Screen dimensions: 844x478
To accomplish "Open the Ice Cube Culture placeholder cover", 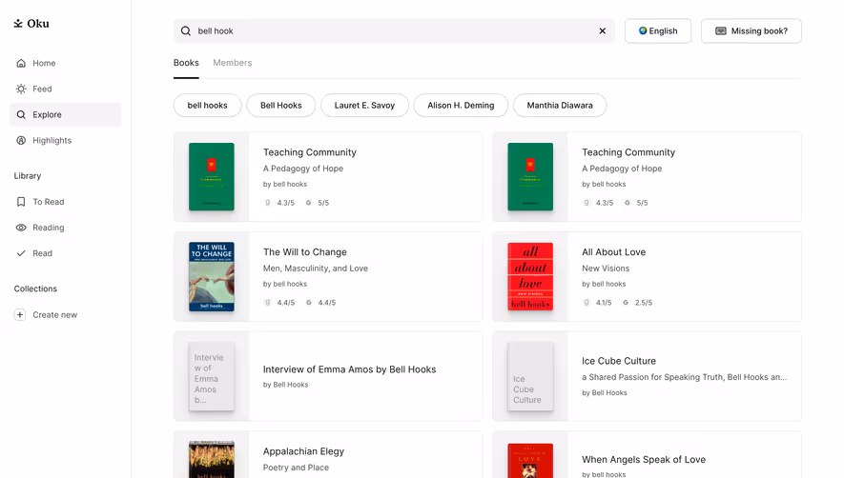I will (530, 376).
